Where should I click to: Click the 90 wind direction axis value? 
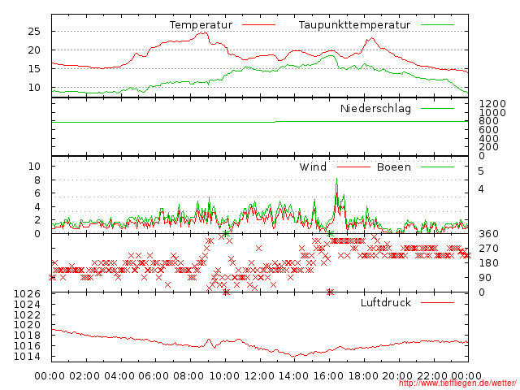pos(485,278)
